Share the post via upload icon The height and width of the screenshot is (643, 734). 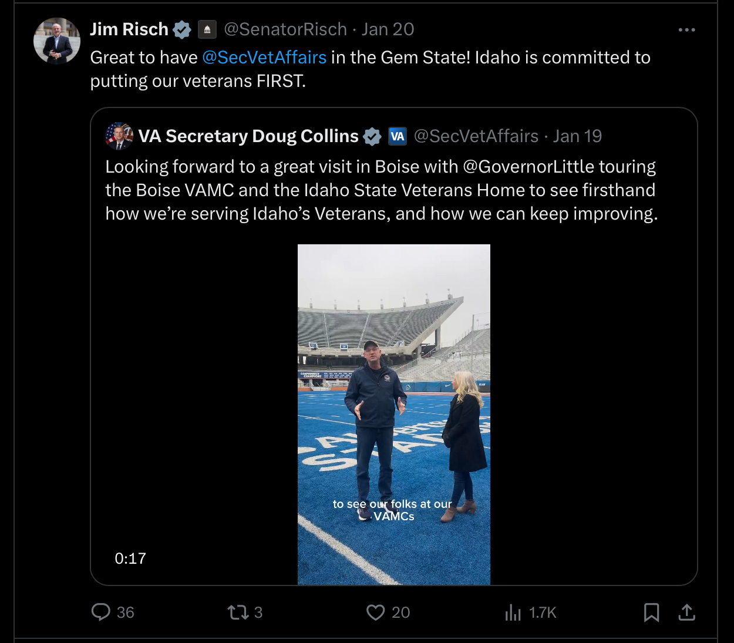point(686,612)
